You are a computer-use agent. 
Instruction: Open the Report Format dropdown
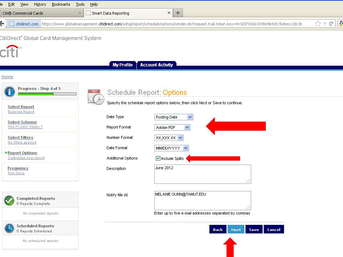[172, 127]
